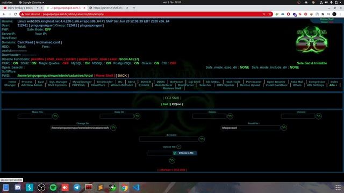
Task: Click the upload submit arrow below Choose a file
Action: pos(172,161)
